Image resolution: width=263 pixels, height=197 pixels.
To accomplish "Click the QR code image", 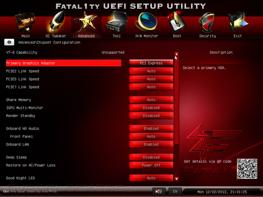I will tap(247, 169).
